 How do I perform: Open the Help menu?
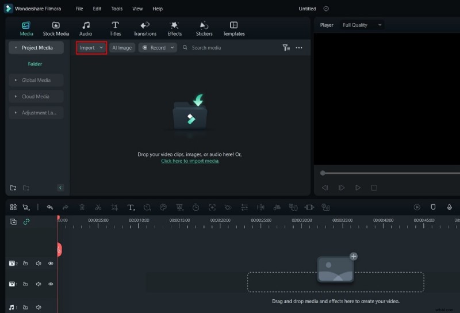click(158, 9)
